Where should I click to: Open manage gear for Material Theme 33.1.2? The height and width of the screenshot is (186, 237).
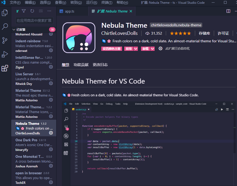click(51, 100)
